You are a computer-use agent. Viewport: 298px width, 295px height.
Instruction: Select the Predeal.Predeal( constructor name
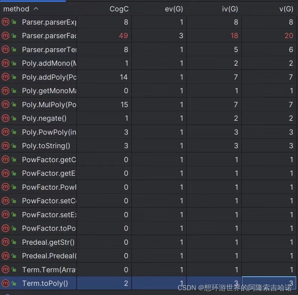49,256
